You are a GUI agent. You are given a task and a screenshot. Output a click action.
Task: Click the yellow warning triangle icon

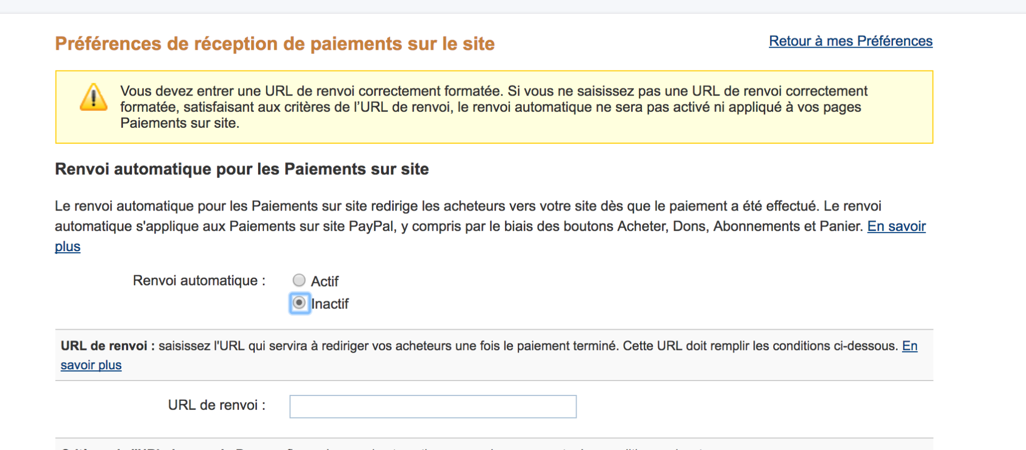(x=94, y=97)
